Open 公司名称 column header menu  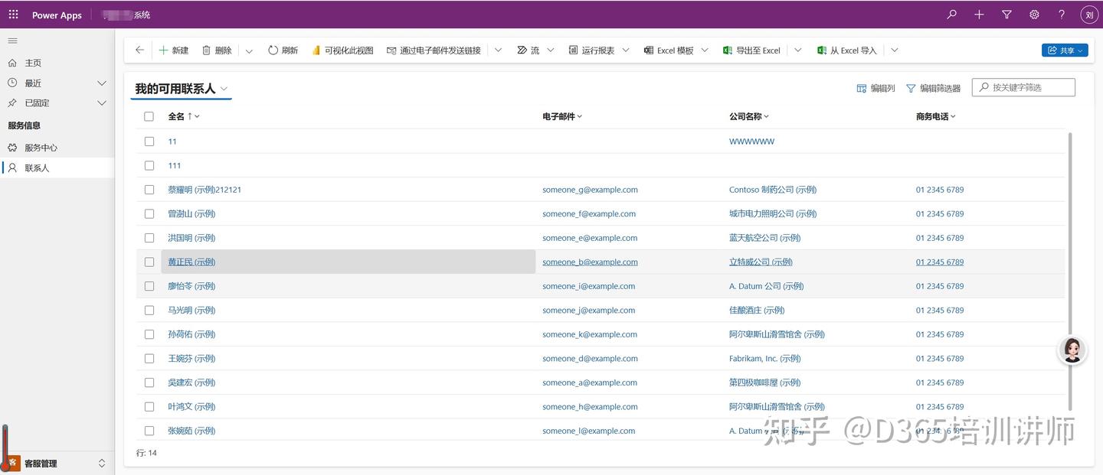(749, 116)
